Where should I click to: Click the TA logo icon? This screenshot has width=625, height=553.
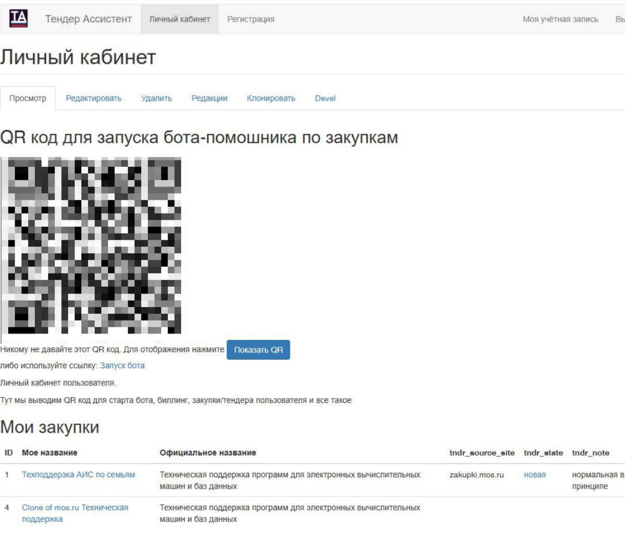18,19
